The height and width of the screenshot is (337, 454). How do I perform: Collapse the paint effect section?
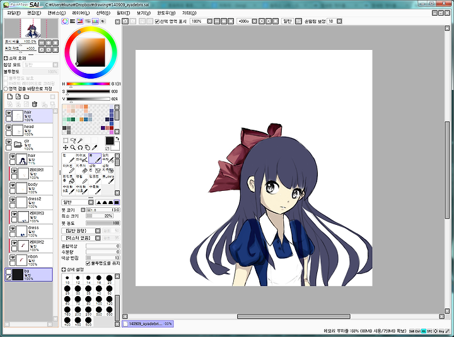click(x=6, y=58)
